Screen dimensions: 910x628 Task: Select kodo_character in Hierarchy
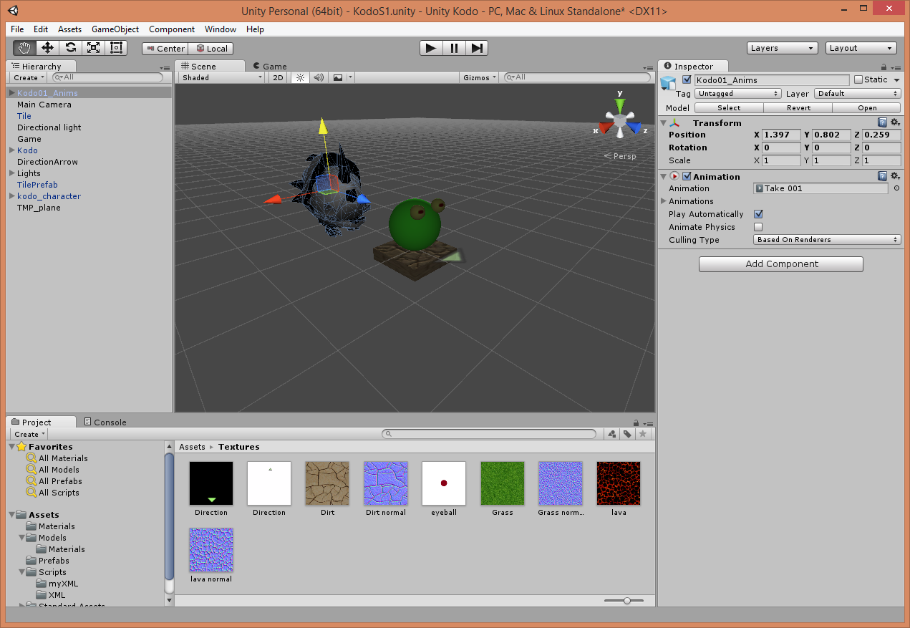pyautogui.click(x=49, y=196)
